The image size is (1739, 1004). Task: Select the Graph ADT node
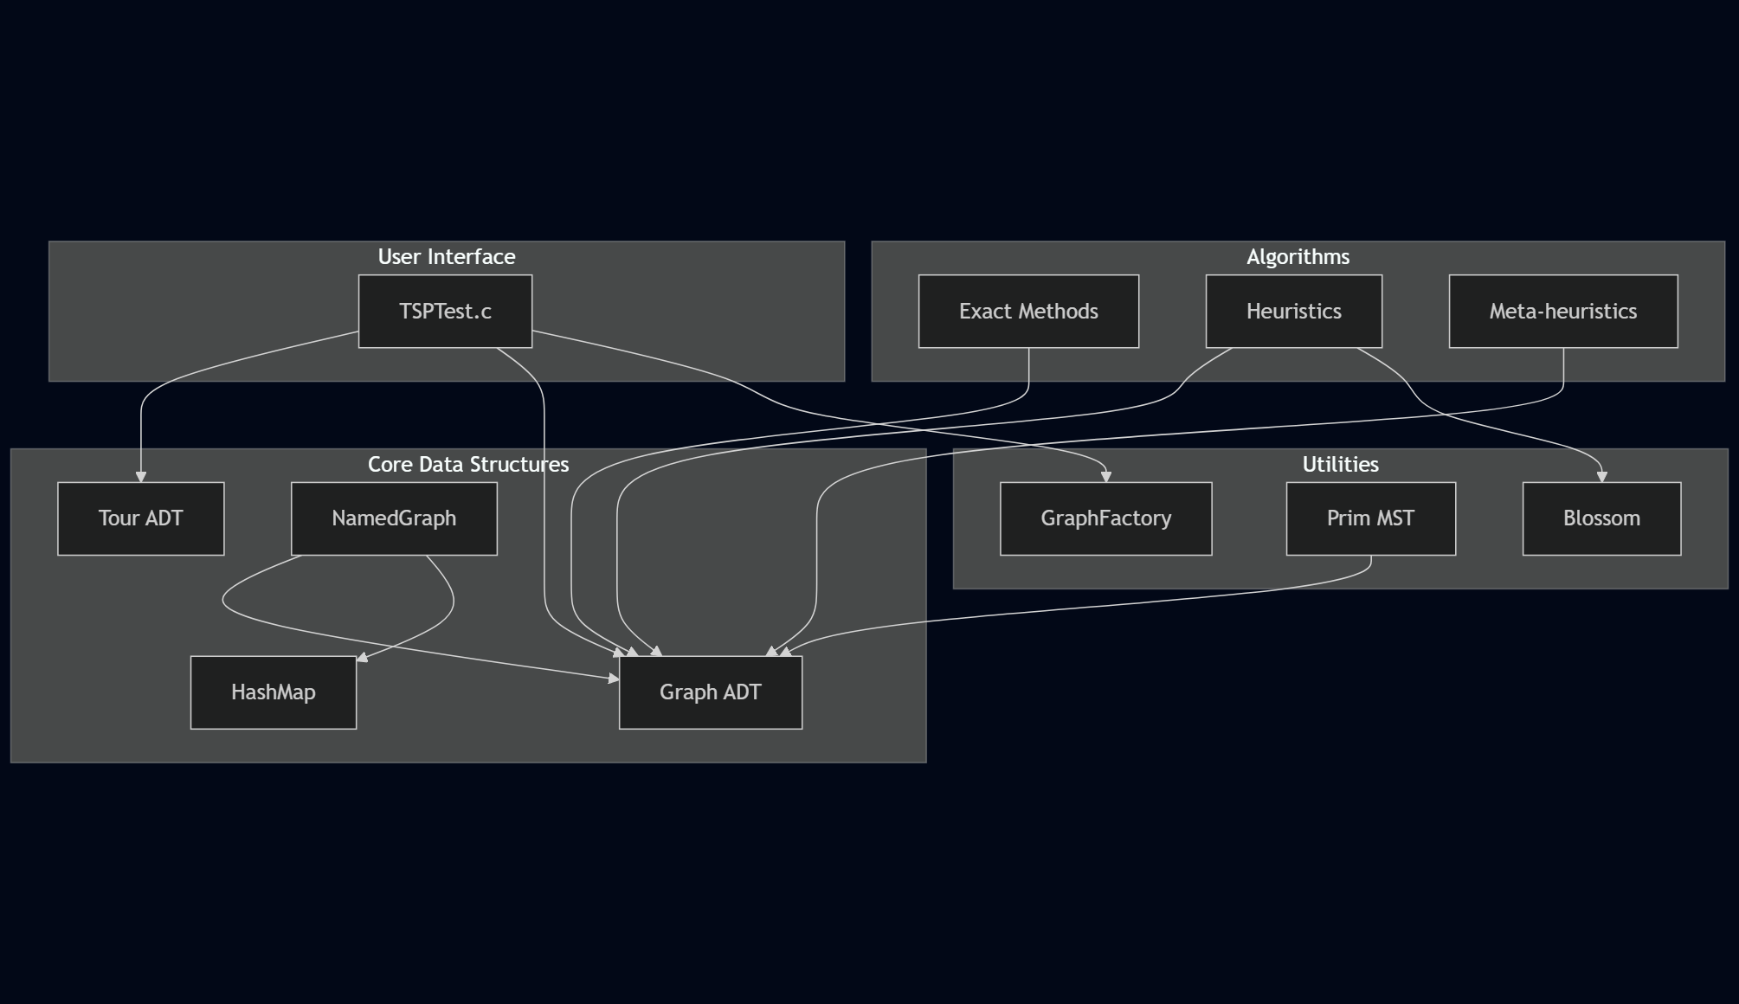711,692
